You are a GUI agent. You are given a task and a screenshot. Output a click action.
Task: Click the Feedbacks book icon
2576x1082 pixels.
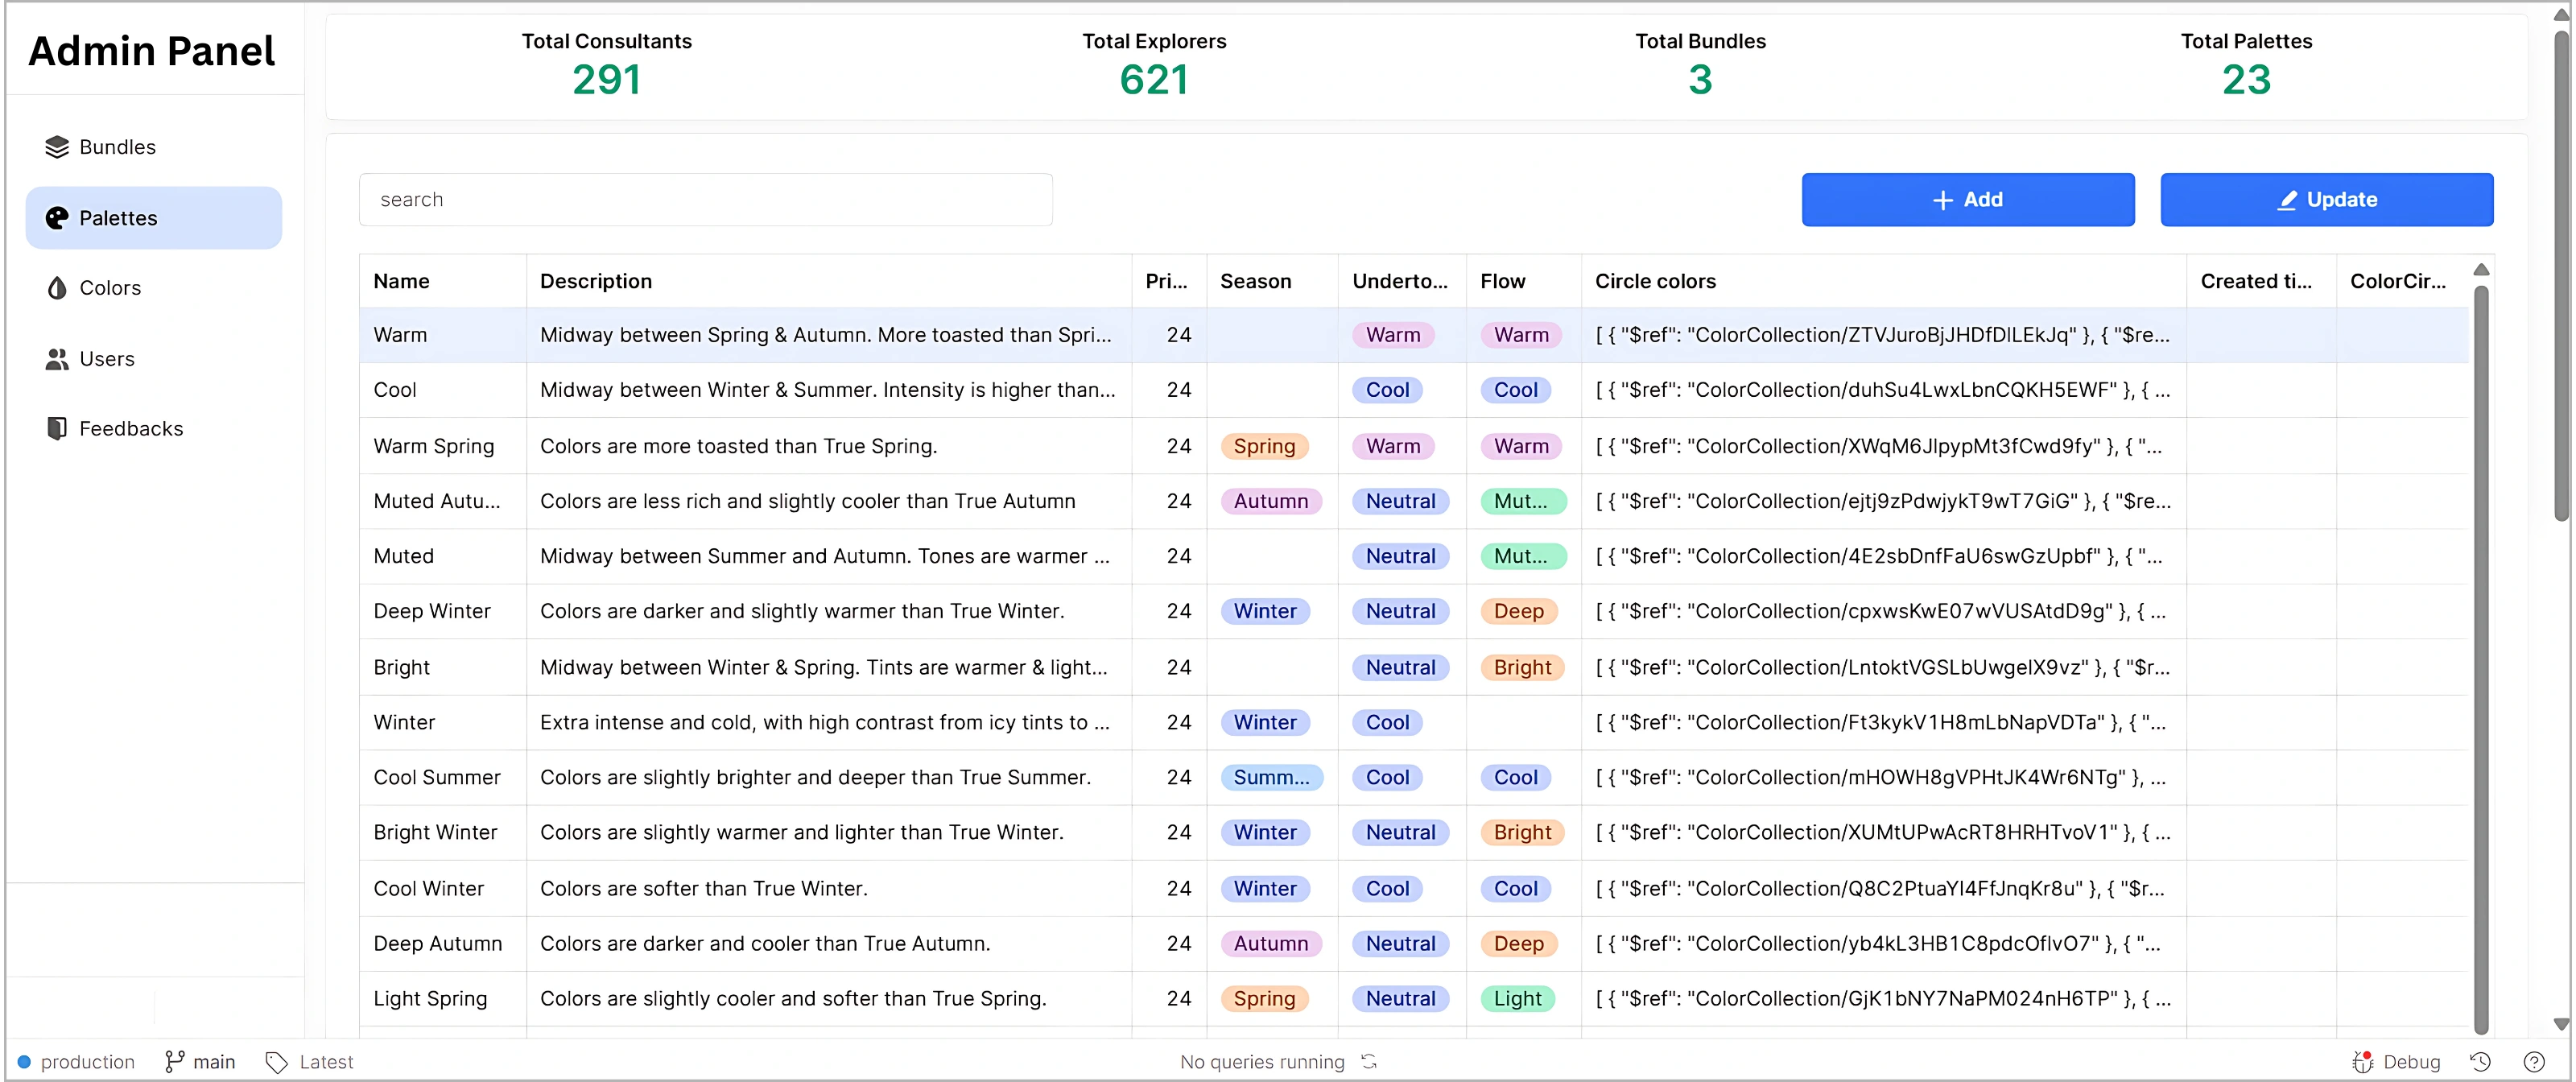pyautogui.click(x=57, y=429)
